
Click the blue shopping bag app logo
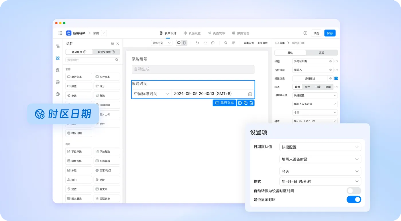pyautogui.click(x=69, y=33)
